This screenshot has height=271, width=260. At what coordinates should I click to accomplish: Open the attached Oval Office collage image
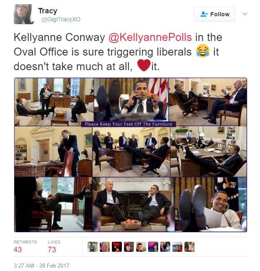(131, 155)
